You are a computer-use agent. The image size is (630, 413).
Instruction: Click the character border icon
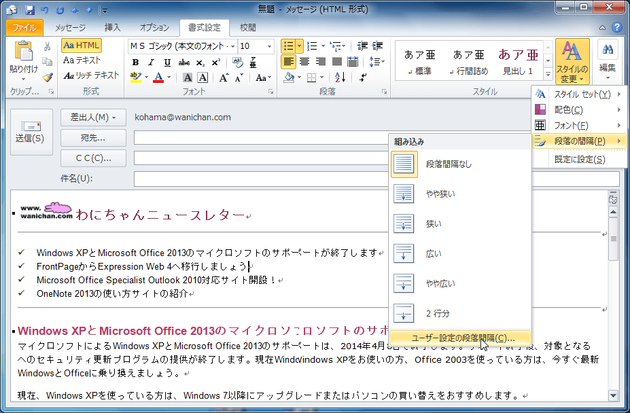tap(203, 77)
